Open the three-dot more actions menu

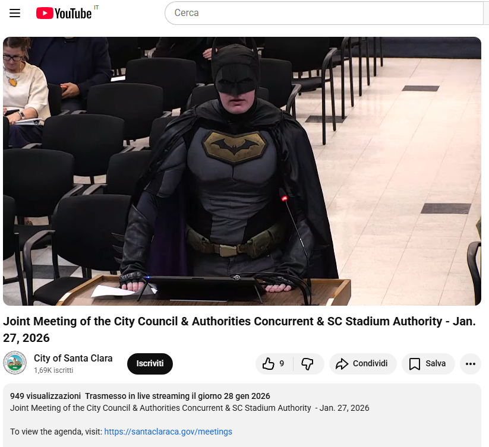[x=471, y=363]
